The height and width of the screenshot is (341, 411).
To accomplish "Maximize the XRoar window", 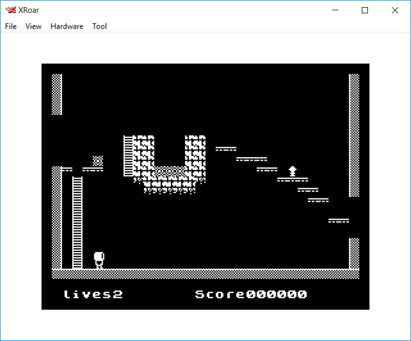I will (x=365, y=10).
